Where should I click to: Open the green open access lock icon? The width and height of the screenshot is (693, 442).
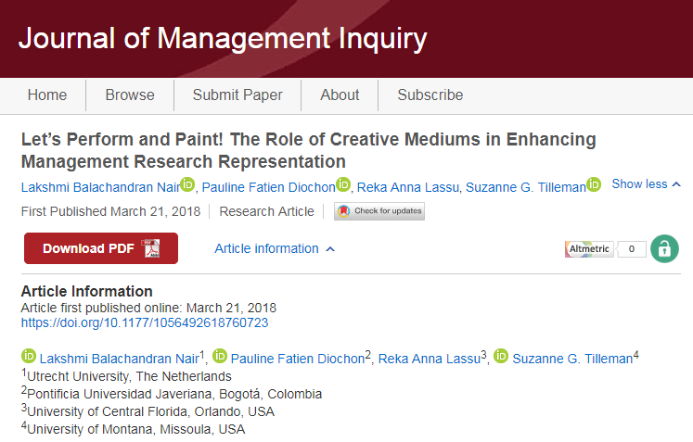[664, 248]
